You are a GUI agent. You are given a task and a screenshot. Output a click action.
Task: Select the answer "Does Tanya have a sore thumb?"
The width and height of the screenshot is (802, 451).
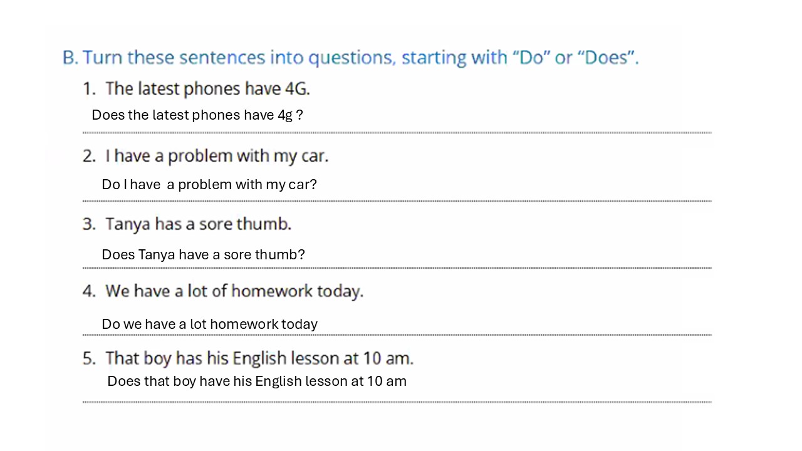coord(203,255)
